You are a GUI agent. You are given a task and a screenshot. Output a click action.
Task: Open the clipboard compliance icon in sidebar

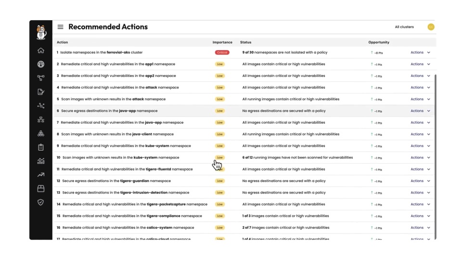coord(40,147)
